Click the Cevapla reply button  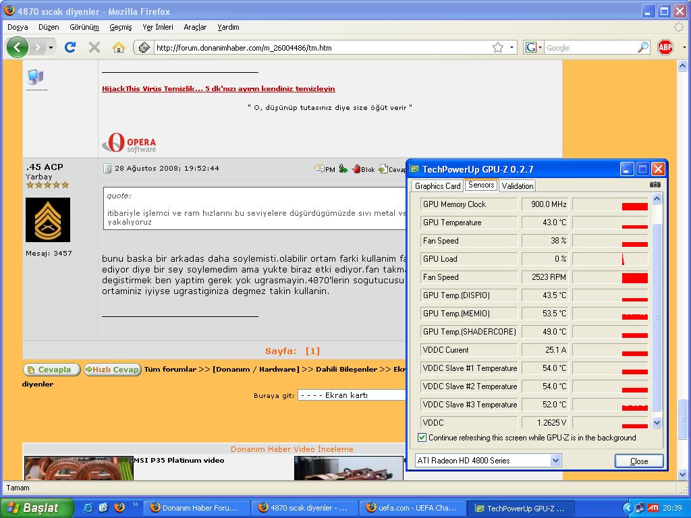point(51,370)
